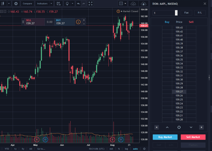
Task: Select the 1y time range
Action: click(x=15, y=149)
